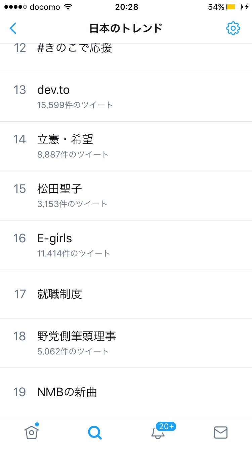Image resolution: width=252 pixels, height=449 pixels.
Task: Tap Wi-Fi icon in status bar
Action: (x=69, y=7)
